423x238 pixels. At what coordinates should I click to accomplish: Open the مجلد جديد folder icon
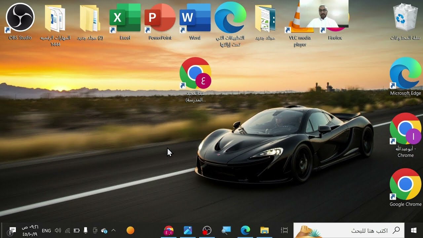(265, 21)
